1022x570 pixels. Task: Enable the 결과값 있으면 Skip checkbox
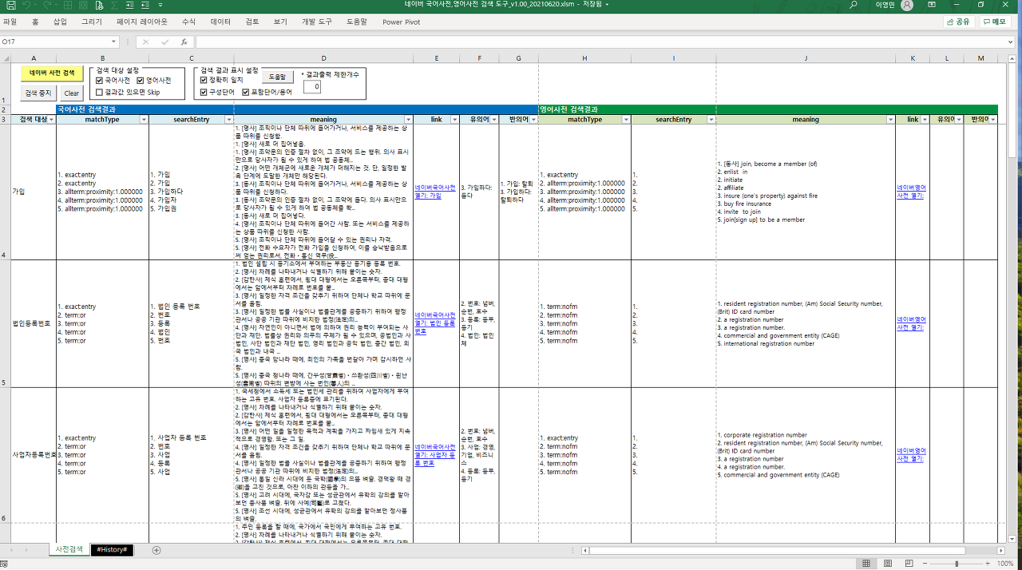(99, 92)
